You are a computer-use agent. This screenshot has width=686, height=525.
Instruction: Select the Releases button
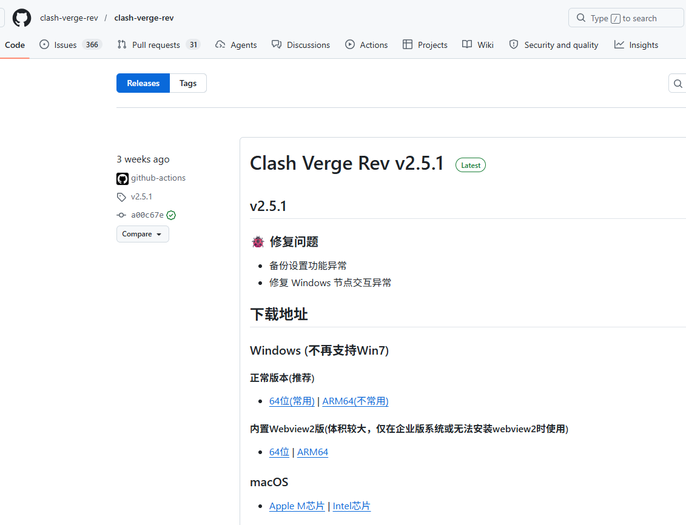[143, 83]
